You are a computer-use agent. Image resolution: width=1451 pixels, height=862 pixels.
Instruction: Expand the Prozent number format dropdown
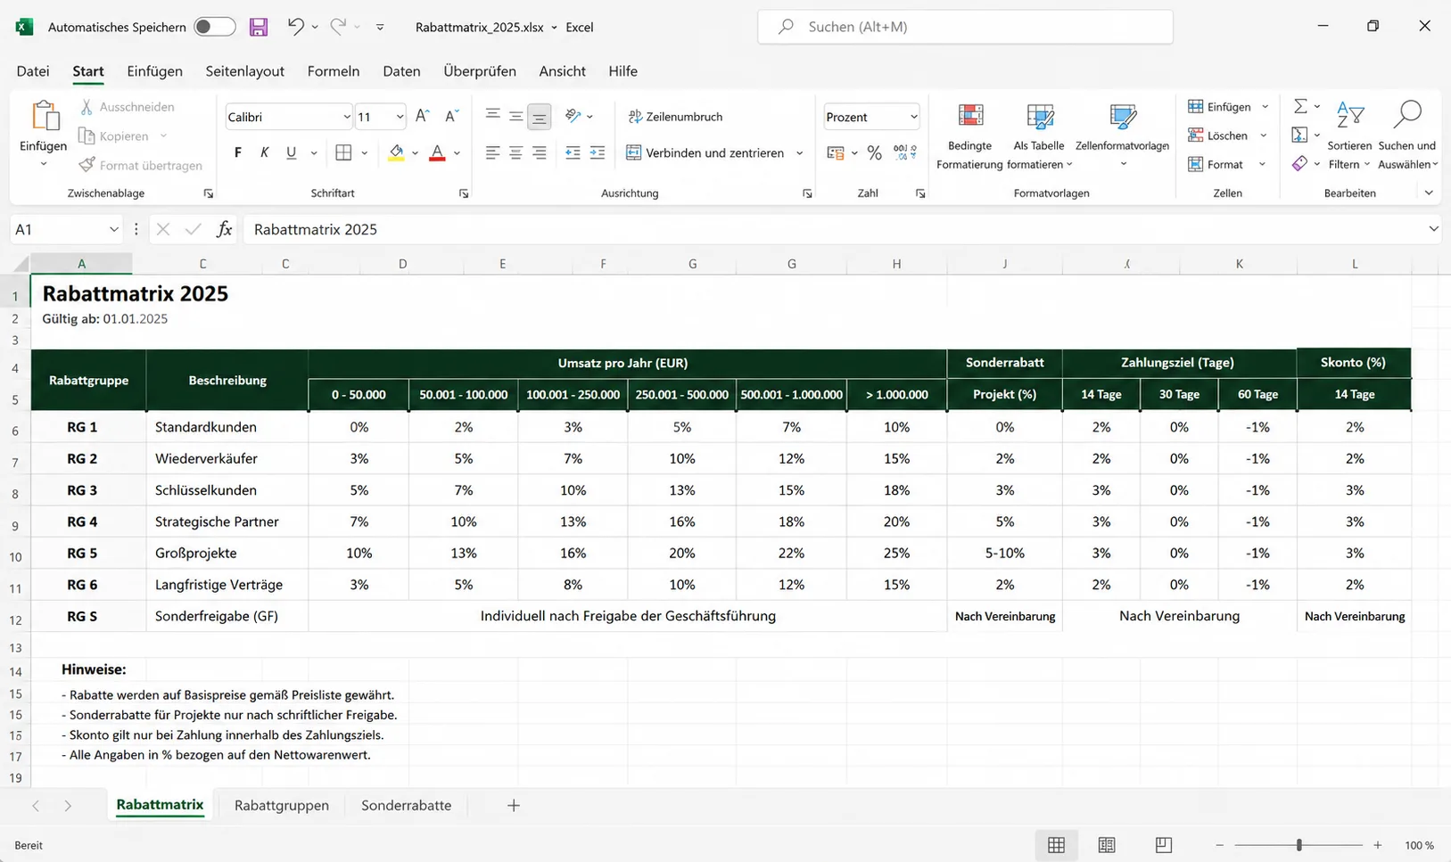point(913,117)
